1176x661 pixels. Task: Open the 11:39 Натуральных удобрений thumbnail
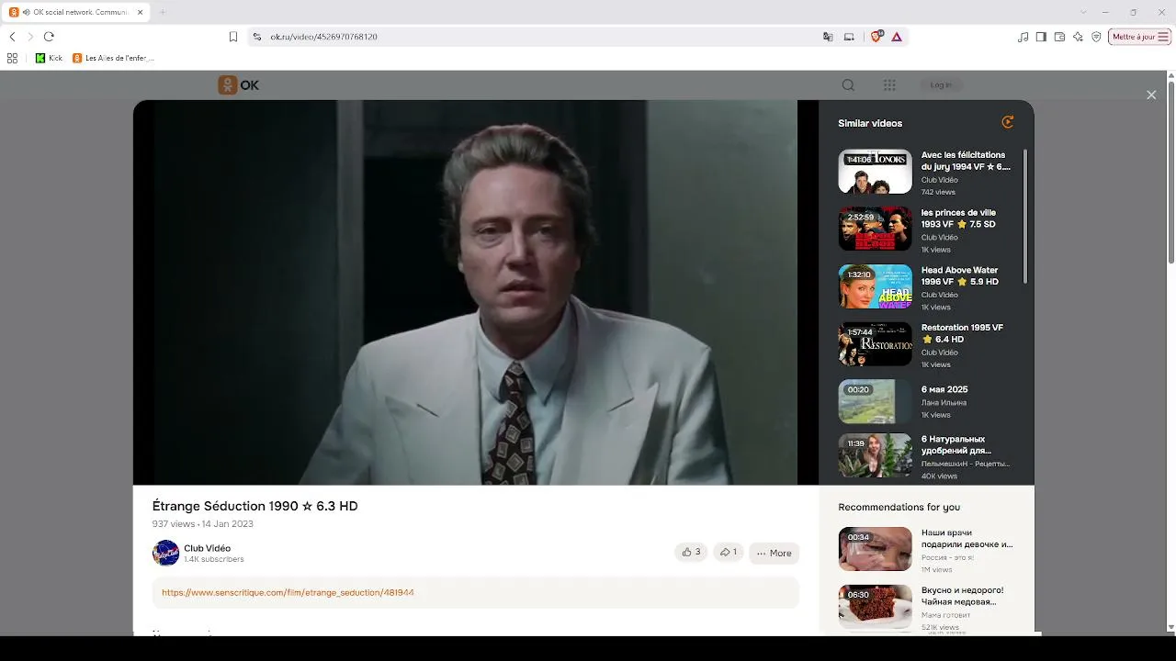[x=875, y=456]
